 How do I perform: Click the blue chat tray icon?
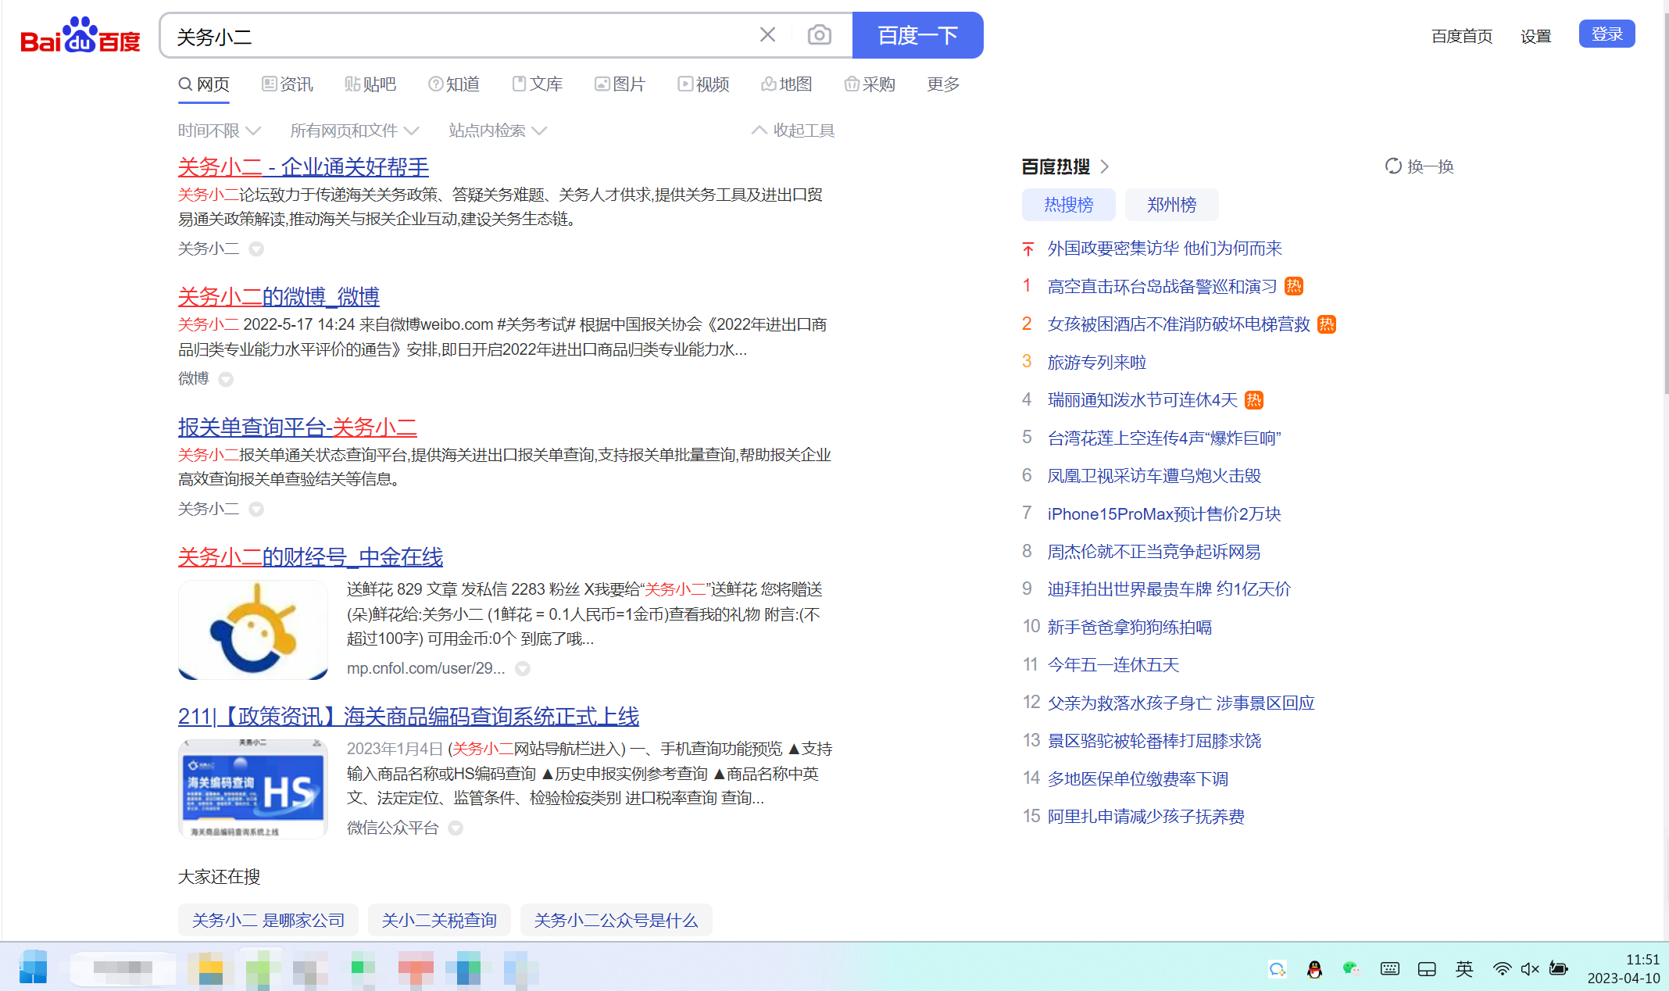[1277, 969]
